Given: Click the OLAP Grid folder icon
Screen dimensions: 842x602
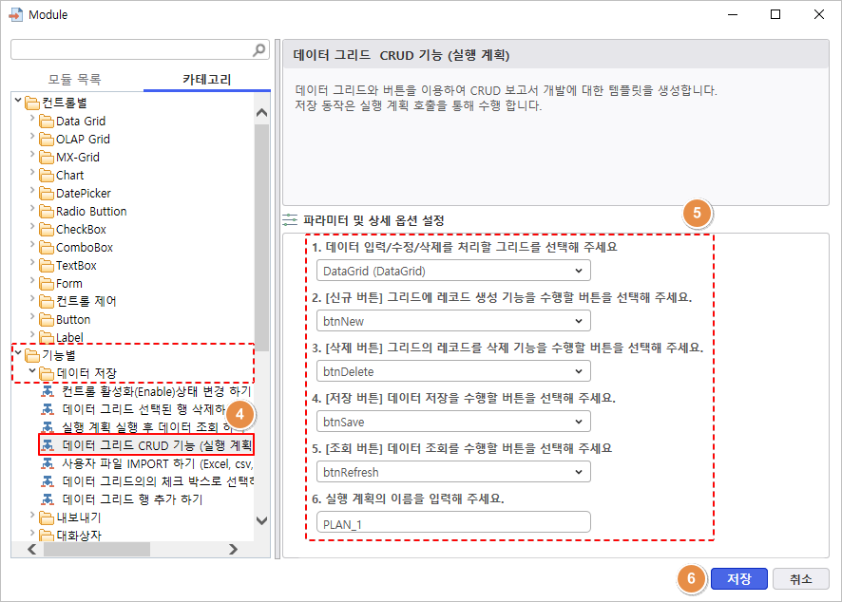Looking at the screenshot, I should (47, 139).
